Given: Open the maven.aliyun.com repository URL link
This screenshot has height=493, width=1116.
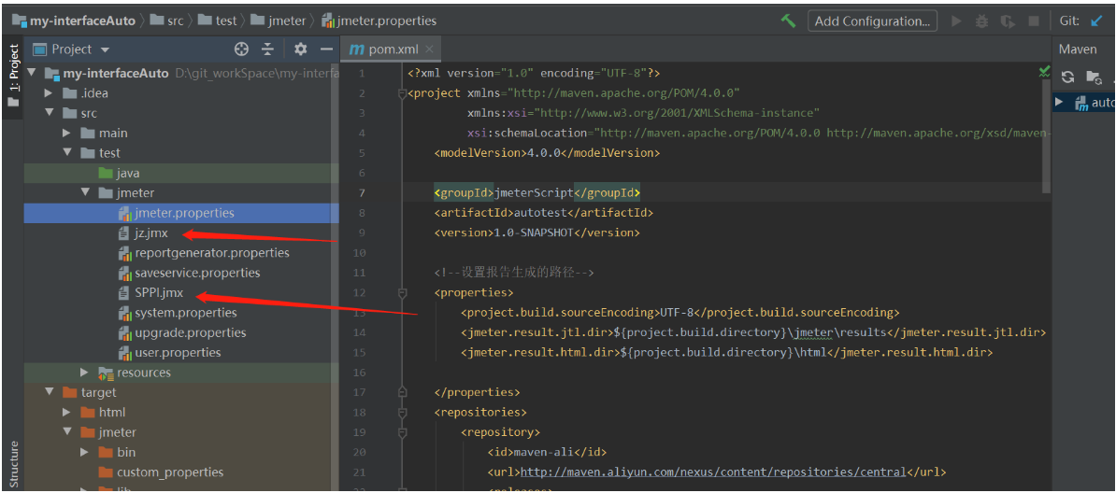Looking at the screenshot, I should [x=713, y=472].
